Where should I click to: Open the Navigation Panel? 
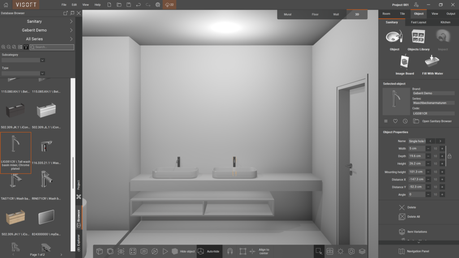coord(414,251)
